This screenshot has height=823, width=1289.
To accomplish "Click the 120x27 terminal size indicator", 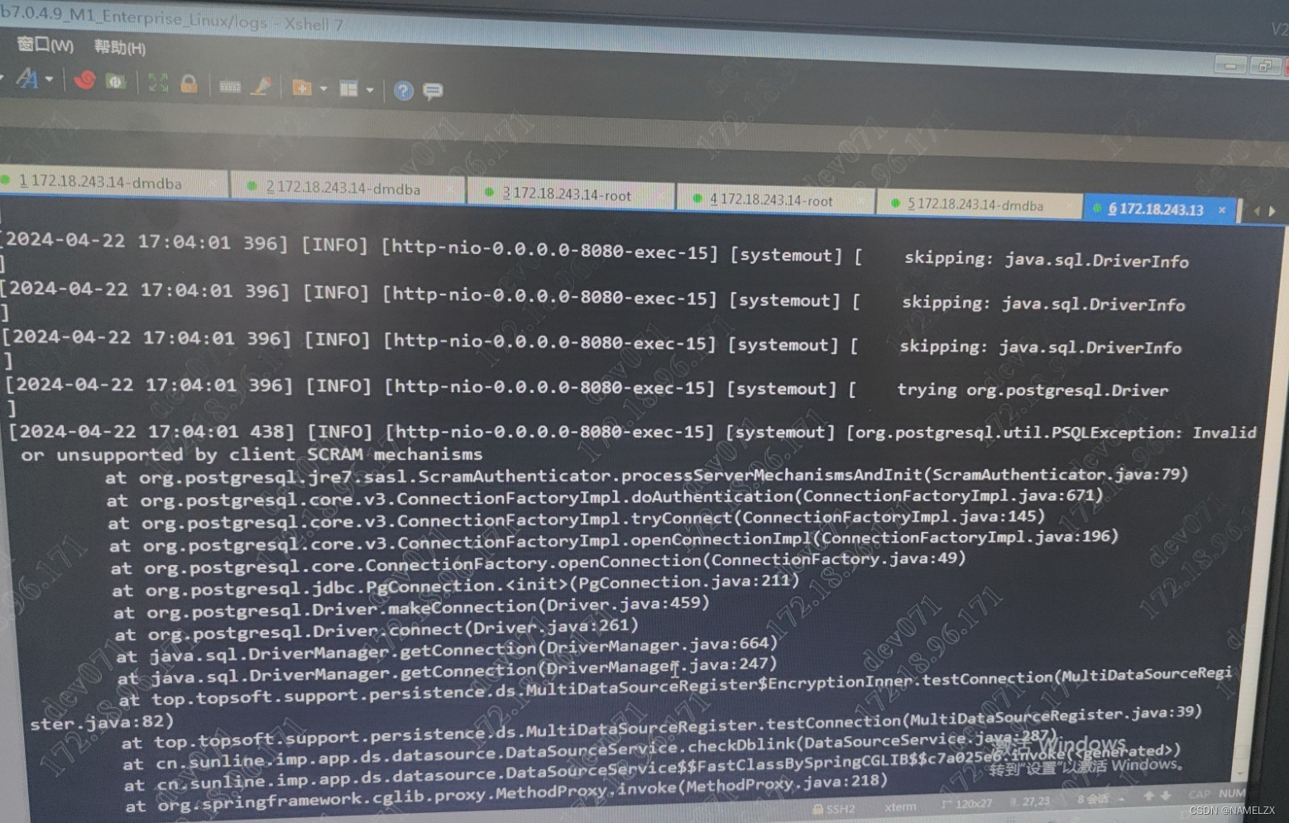I will click(x=967, y=803).
